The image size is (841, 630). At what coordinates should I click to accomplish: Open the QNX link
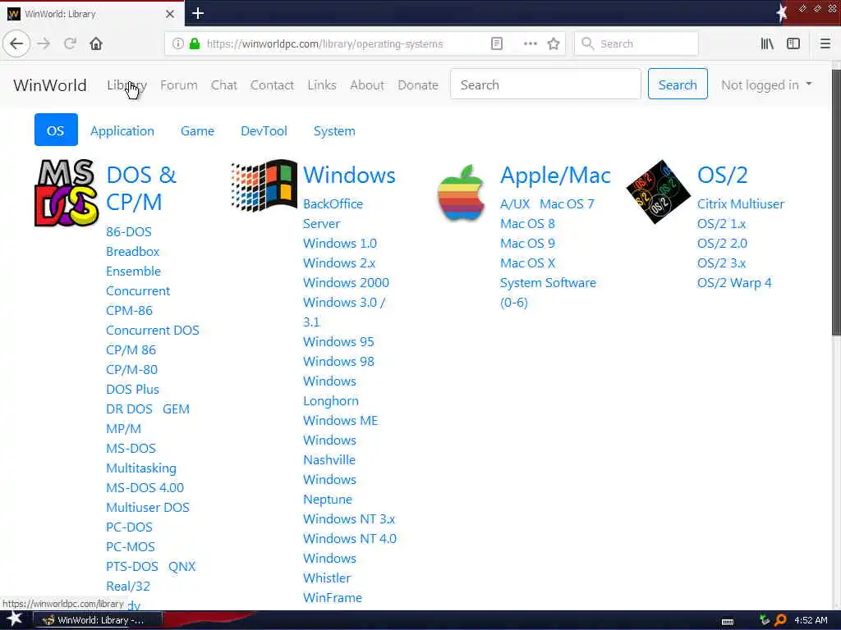point(182,566)
